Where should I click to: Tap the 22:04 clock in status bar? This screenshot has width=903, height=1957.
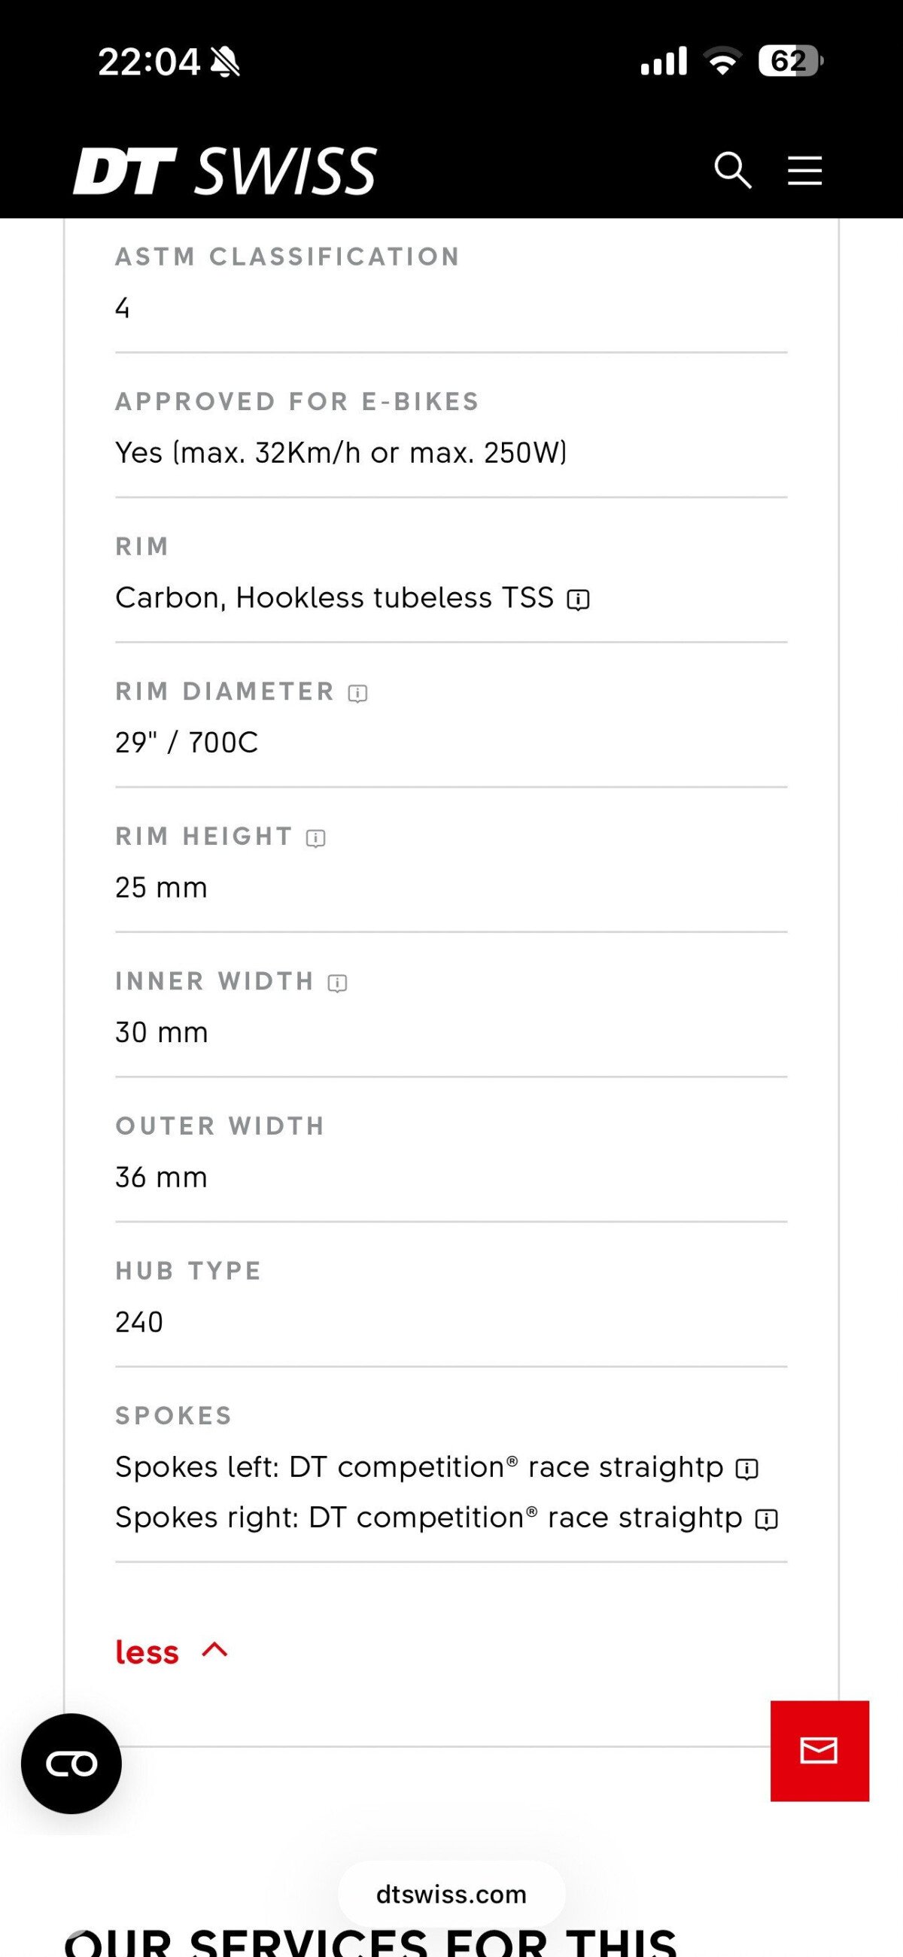click(x=149, y=62)
